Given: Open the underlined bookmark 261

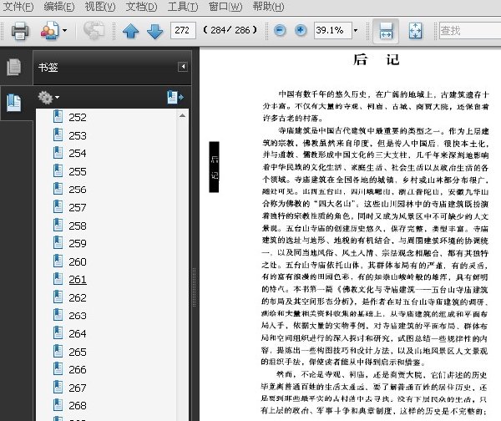Looking at the screenshot, I should 78,280.
